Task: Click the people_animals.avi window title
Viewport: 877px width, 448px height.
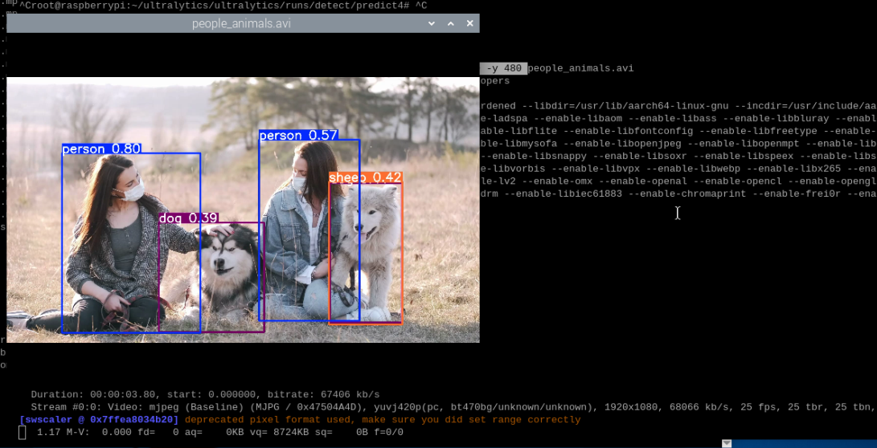Action: [x=241, y=23]
